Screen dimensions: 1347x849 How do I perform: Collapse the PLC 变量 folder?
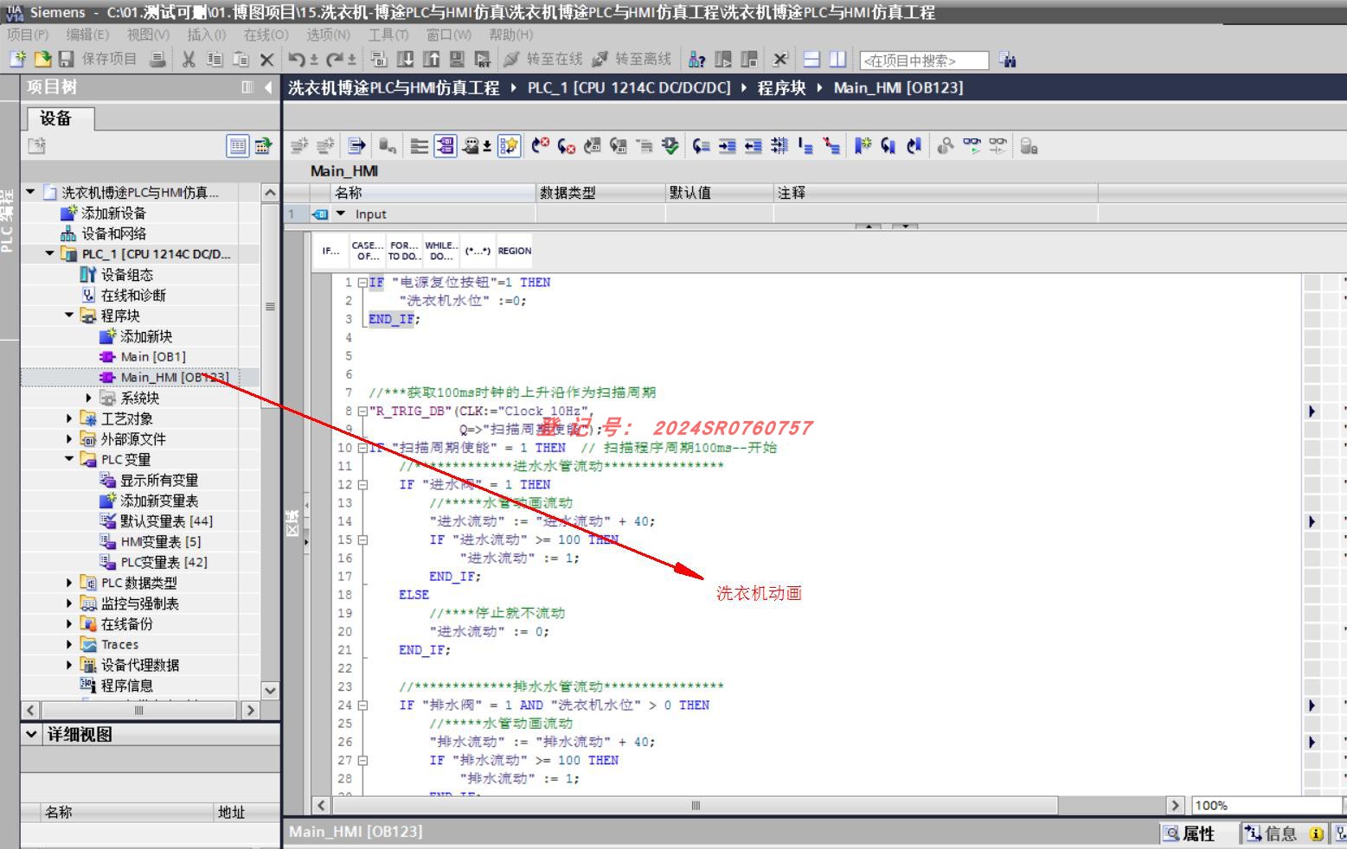69,459
